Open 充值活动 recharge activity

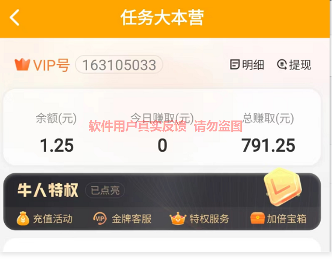point(45,219)
